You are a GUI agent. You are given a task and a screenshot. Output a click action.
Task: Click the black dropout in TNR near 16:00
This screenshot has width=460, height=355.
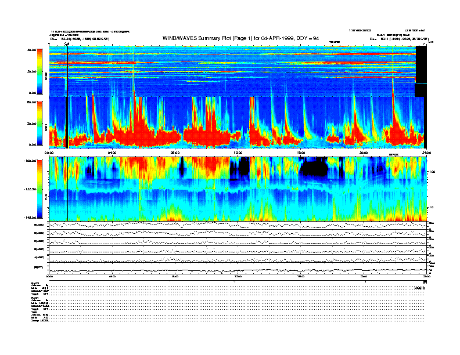tap(314, 167)
